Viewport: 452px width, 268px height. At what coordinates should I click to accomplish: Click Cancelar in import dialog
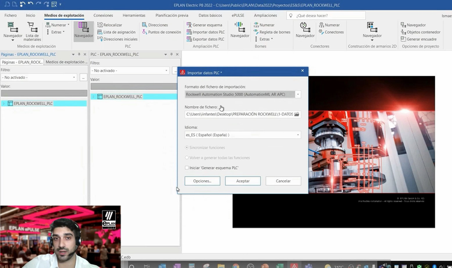(x=283, y=181)
